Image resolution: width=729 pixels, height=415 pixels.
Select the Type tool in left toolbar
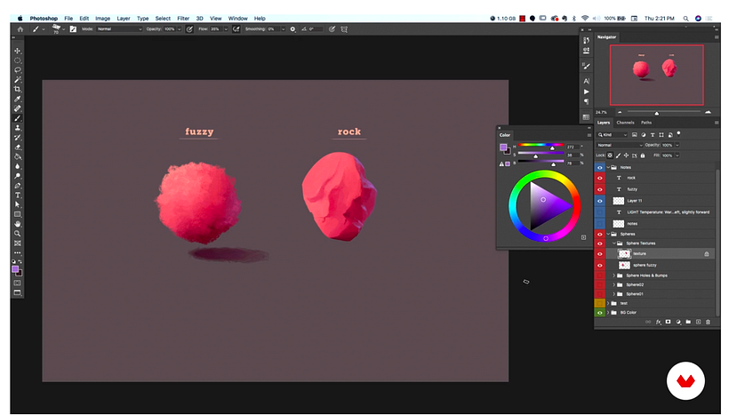[x=17, y=196]
